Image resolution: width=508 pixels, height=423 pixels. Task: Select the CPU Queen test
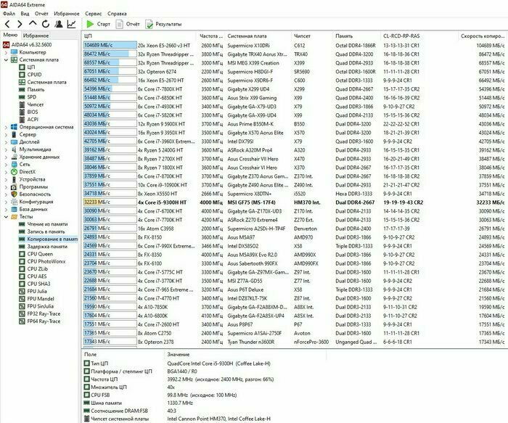[x=40, y=254]
